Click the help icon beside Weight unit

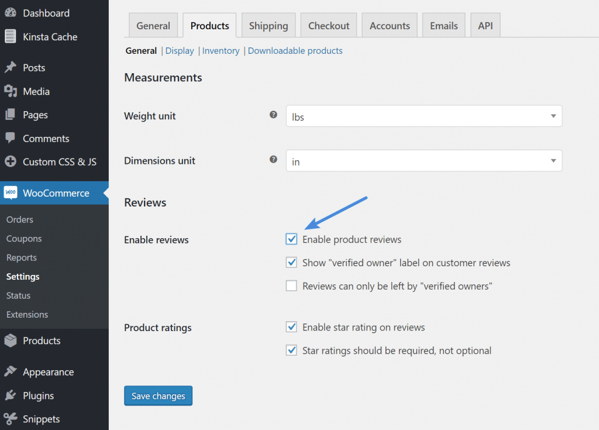273,115
